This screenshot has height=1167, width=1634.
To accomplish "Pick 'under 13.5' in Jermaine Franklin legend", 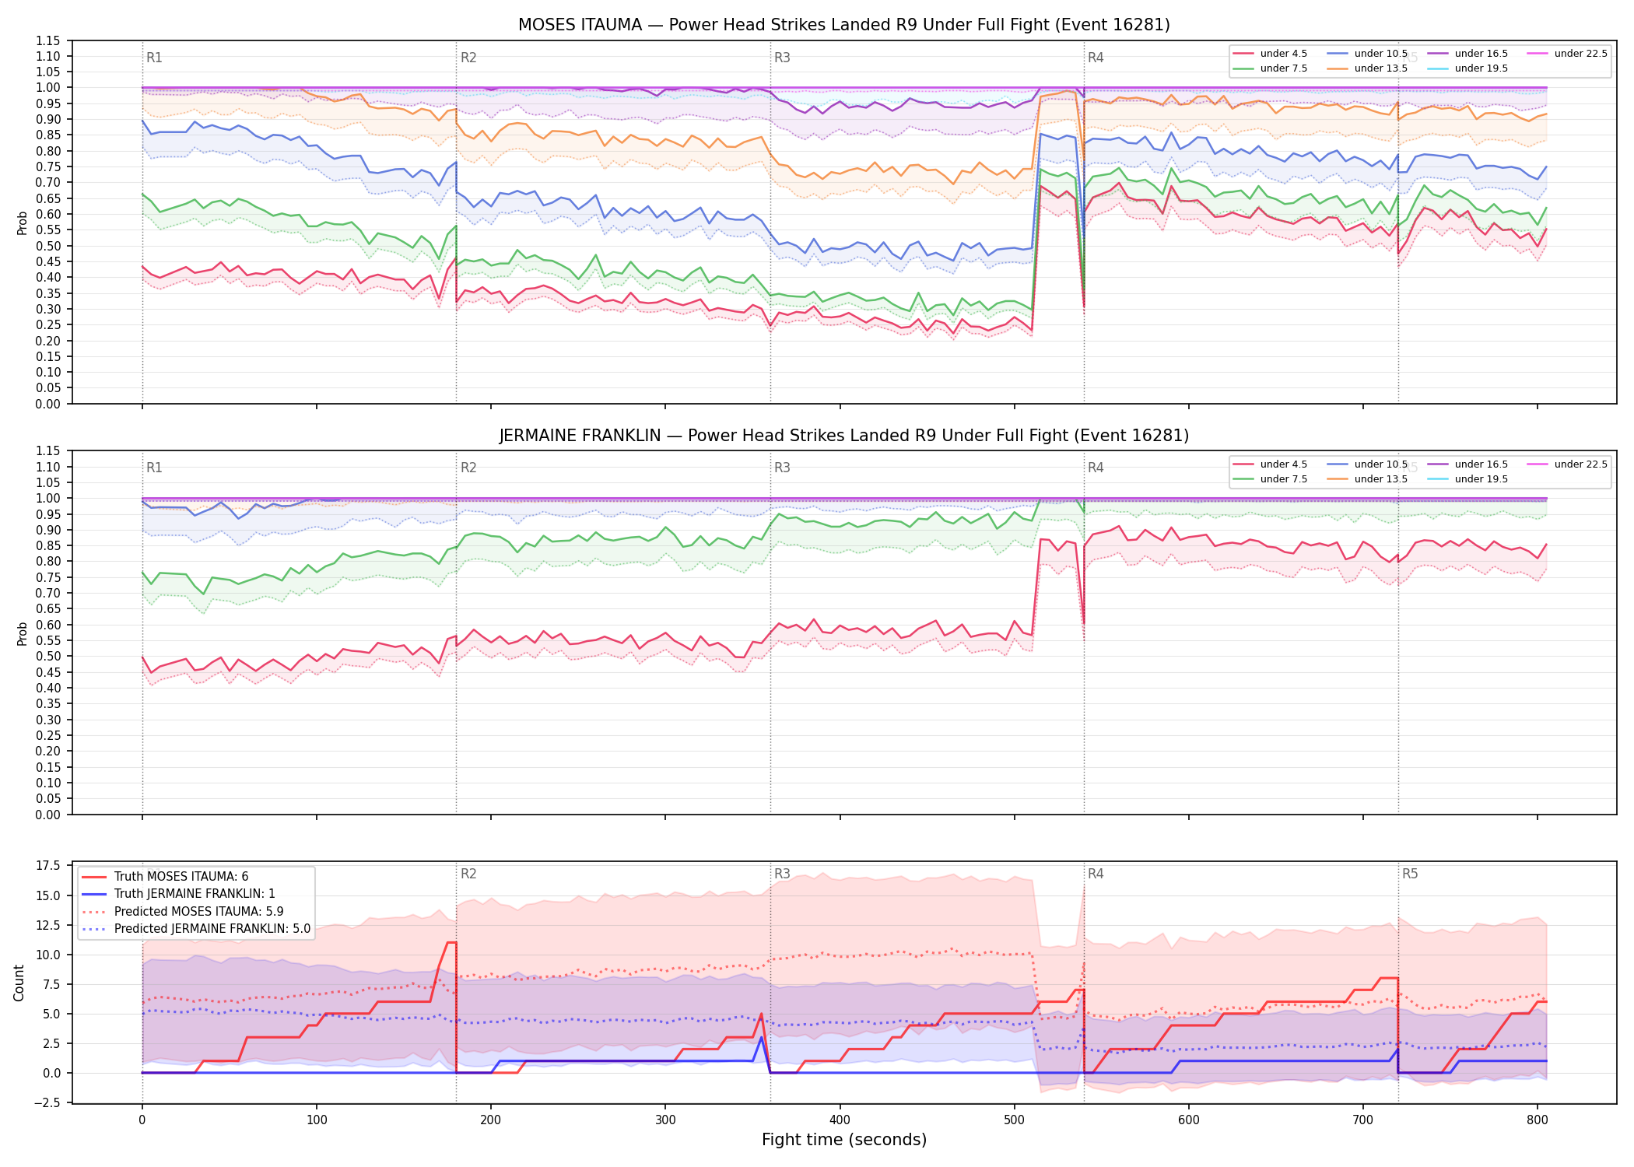I will (x=1368, y=479).
